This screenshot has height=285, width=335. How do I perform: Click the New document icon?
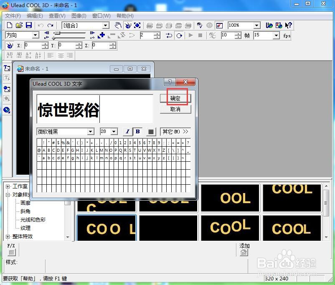[x=10, y=25]
